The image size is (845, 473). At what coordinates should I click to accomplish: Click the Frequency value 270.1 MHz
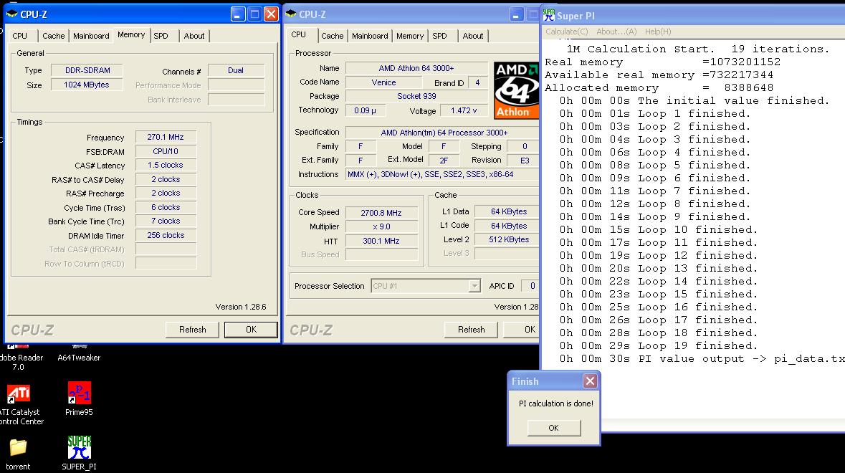(166, 137)
